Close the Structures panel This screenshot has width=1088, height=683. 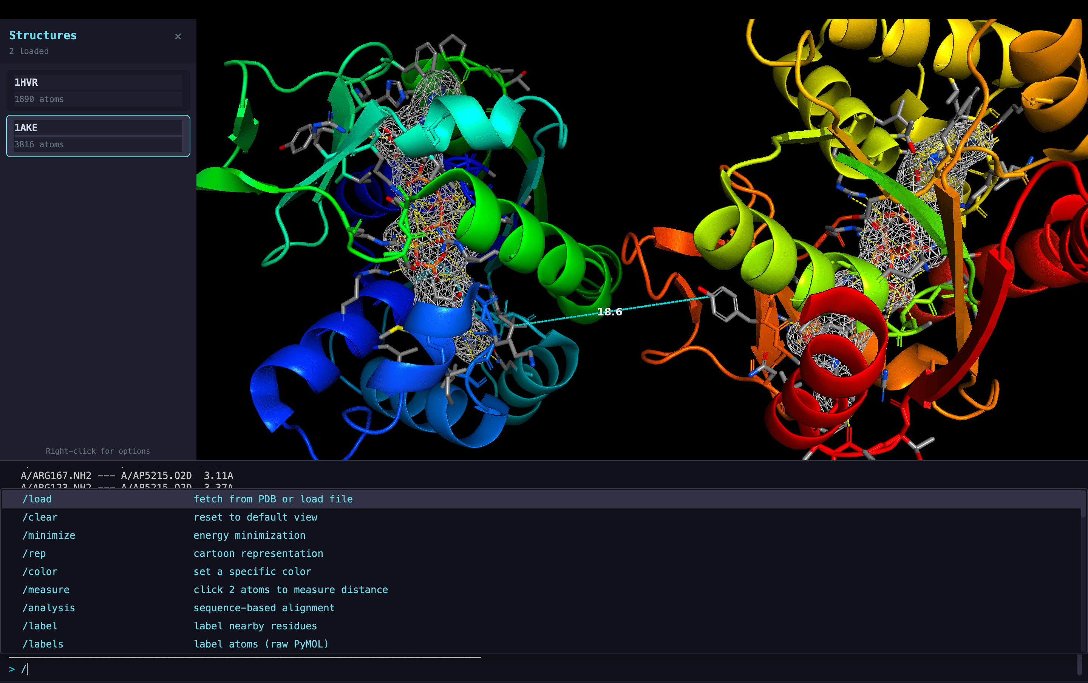point(178,36)
